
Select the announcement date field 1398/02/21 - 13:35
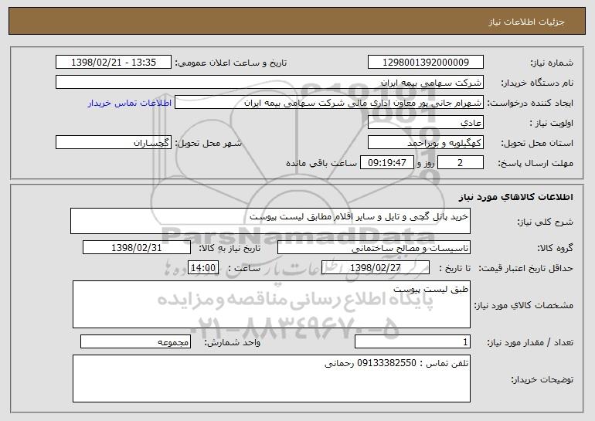click(x=114, y=62)
